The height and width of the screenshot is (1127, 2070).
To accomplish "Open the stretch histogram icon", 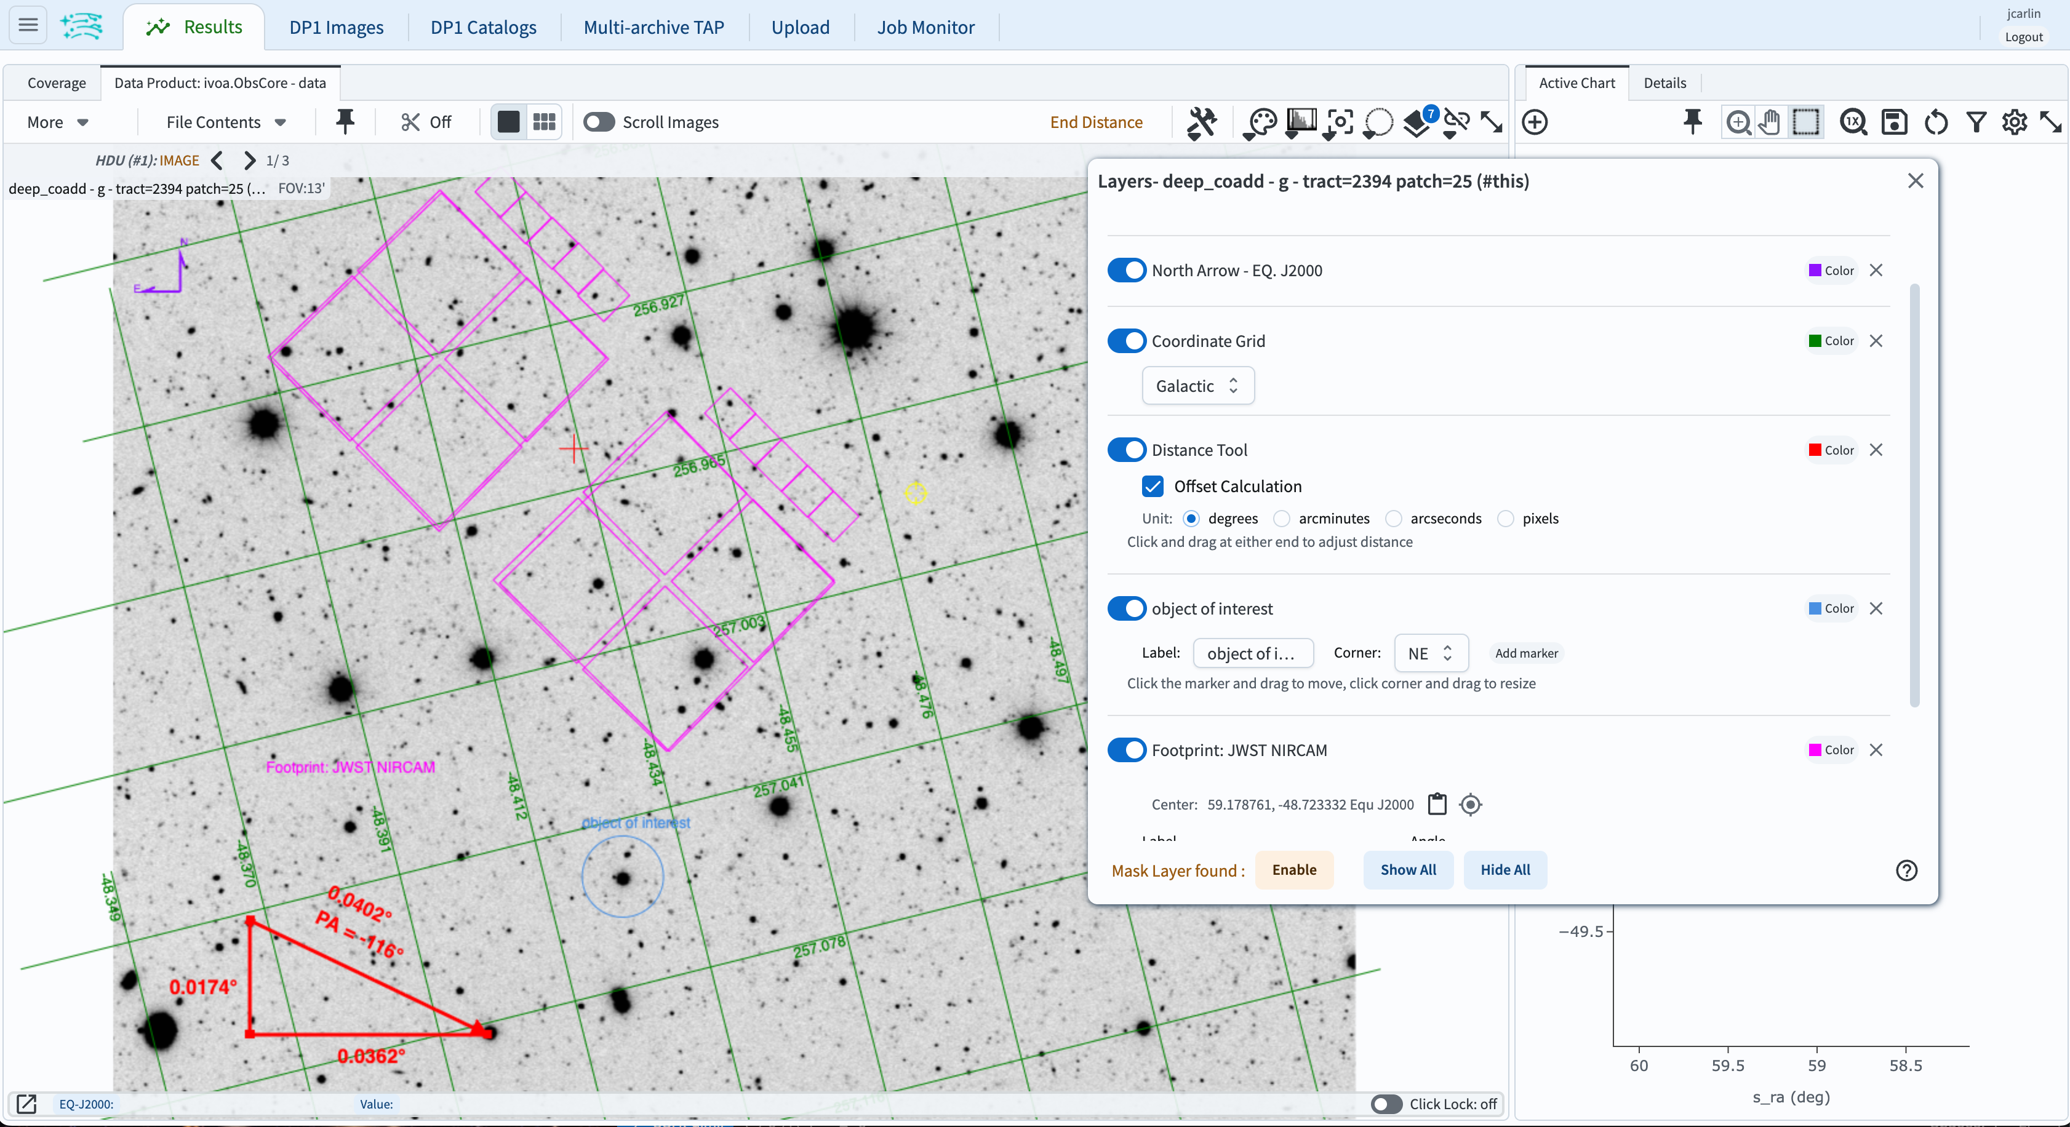I will click(x=1301, y=123).
